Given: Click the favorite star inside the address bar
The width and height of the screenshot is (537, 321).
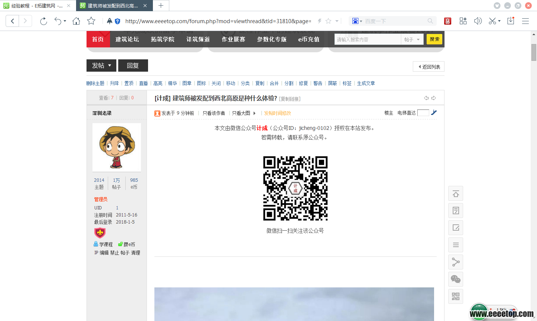Looking at the screenshot, I should click(x=328, y=21).
